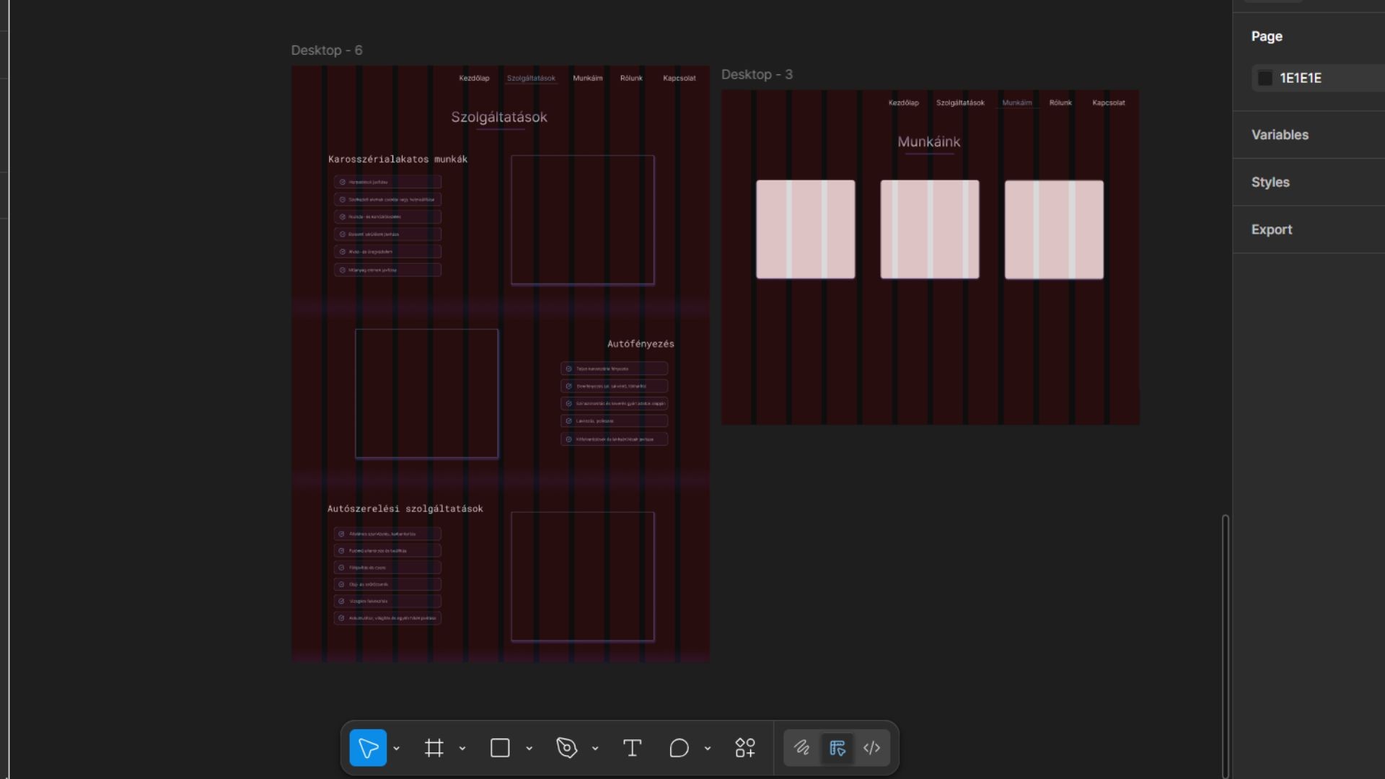This screenshot has height=779, width=1385.
Task: Select the Move tool arrow
Action: coord(368,748)
